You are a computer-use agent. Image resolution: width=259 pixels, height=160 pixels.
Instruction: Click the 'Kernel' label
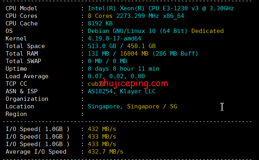point(16,39)
